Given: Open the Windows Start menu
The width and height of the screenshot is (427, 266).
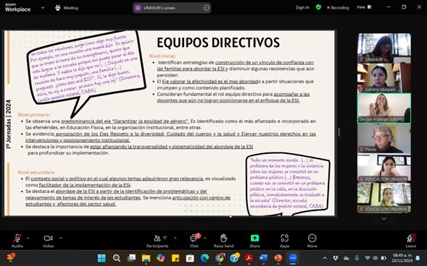Looking at the screenshot, I should coord(101,258).
